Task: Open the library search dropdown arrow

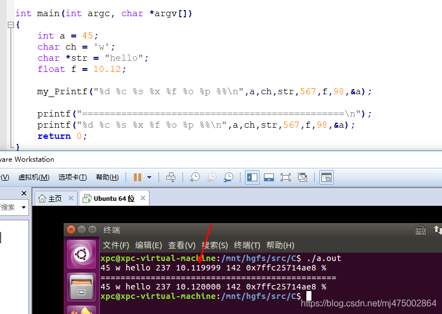Action: pos(23,207)
